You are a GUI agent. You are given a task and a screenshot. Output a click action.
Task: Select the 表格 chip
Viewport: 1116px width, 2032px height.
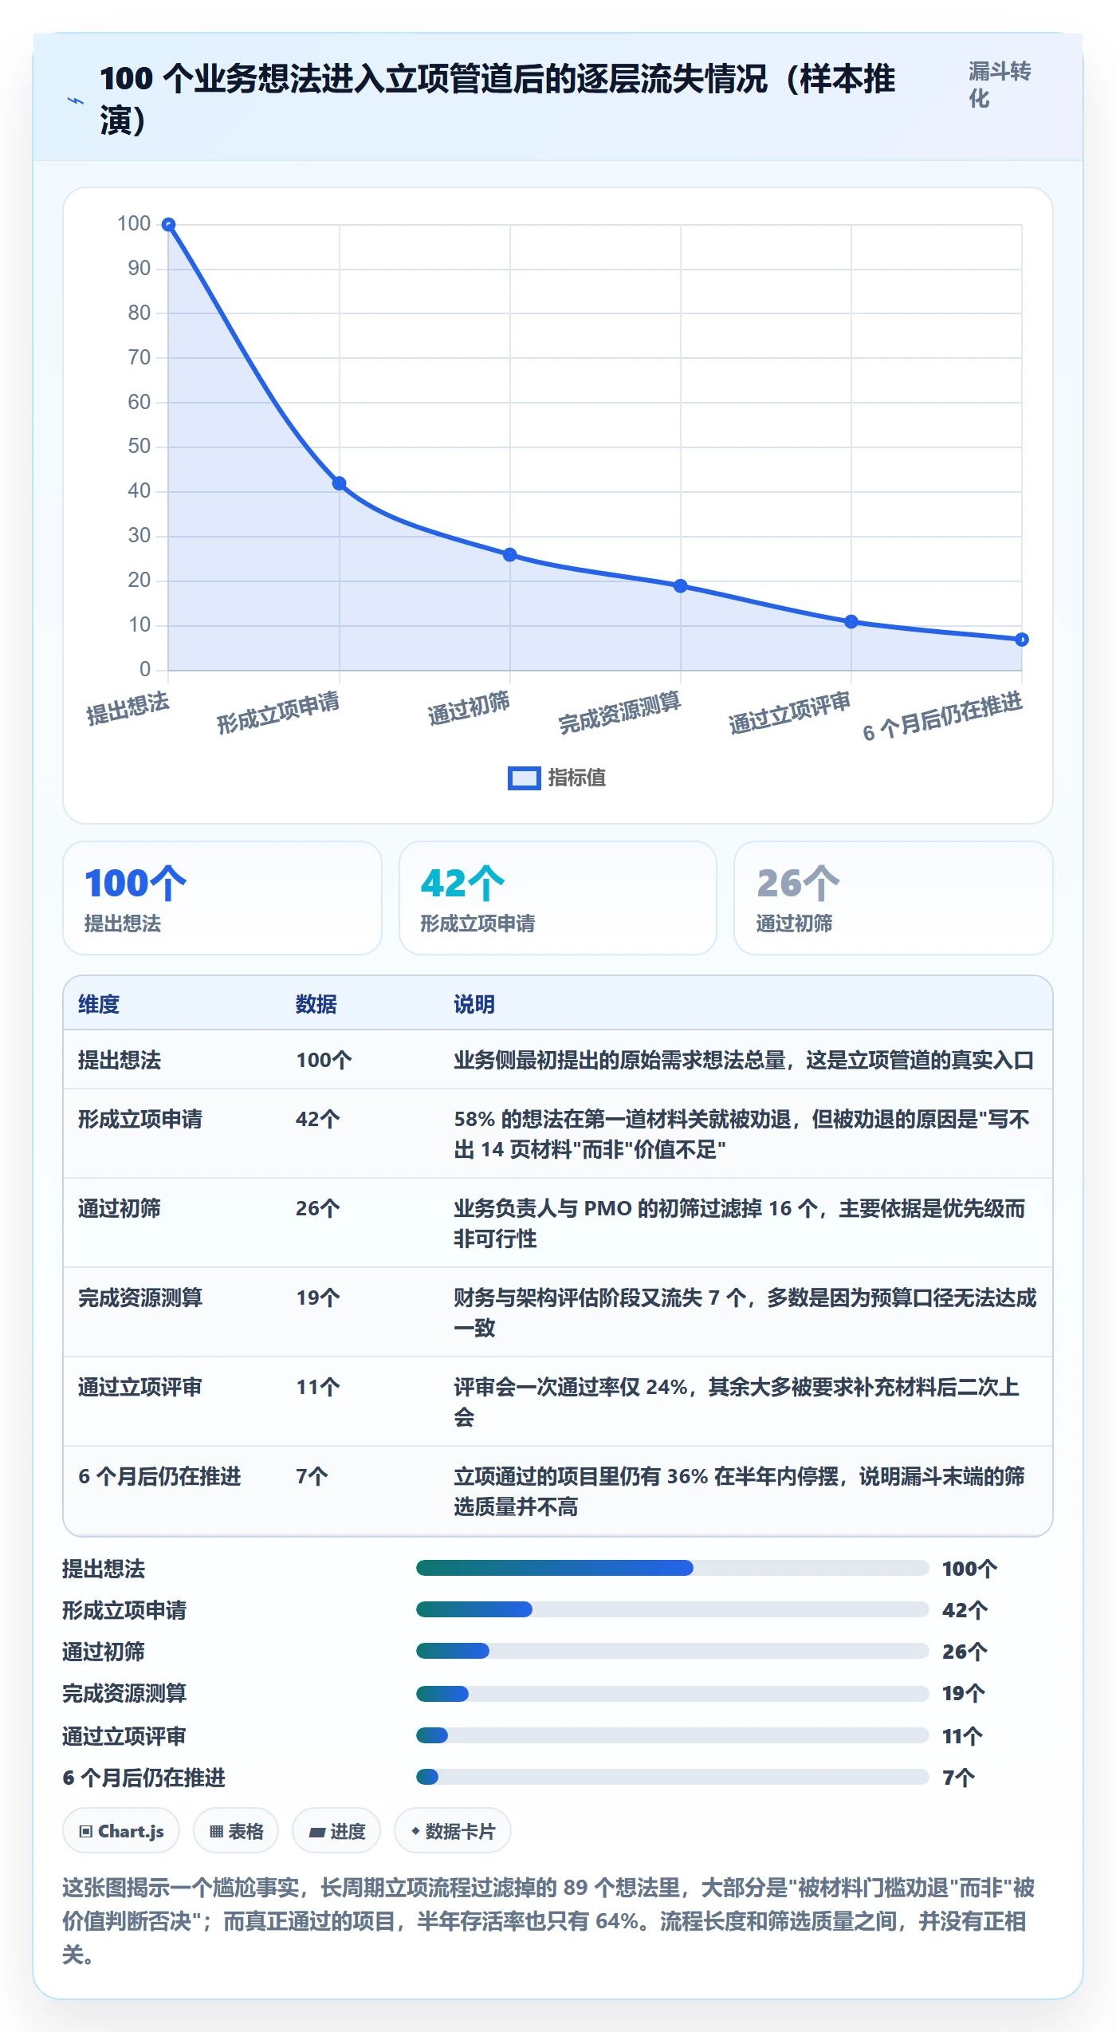pyautogui.click(x=236, y=1831)
